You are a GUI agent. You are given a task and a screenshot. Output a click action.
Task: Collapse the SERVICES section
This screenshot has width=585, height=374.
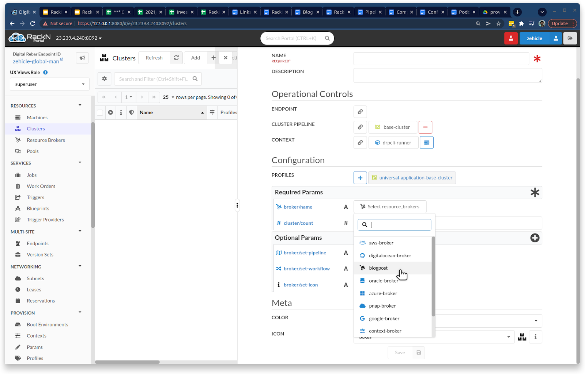(x=80, y=163)
